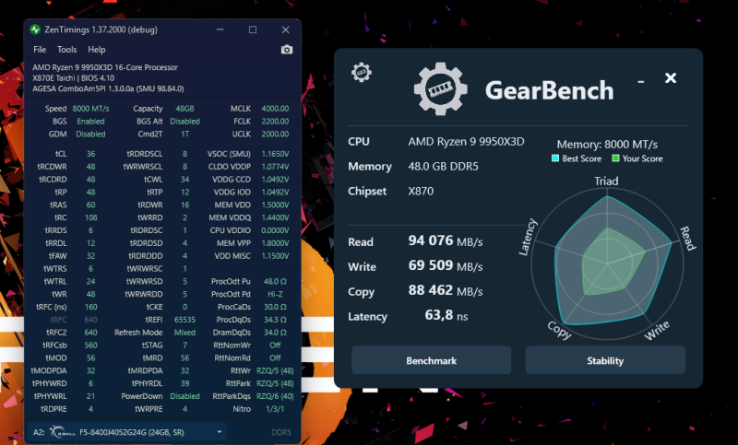Click the Write score 69 509 MB/s
Screen dimensions: 738x445
[x=446, y=266]
